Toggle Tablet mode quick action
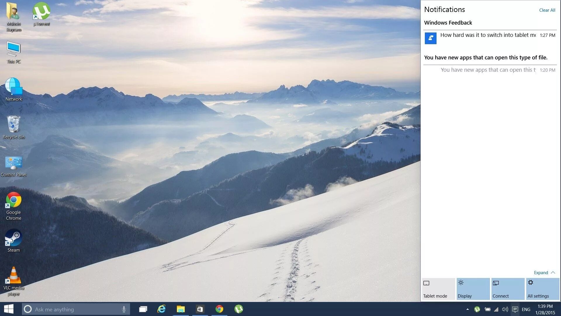This screenshot has width=561, height=316. pos(438,289)
